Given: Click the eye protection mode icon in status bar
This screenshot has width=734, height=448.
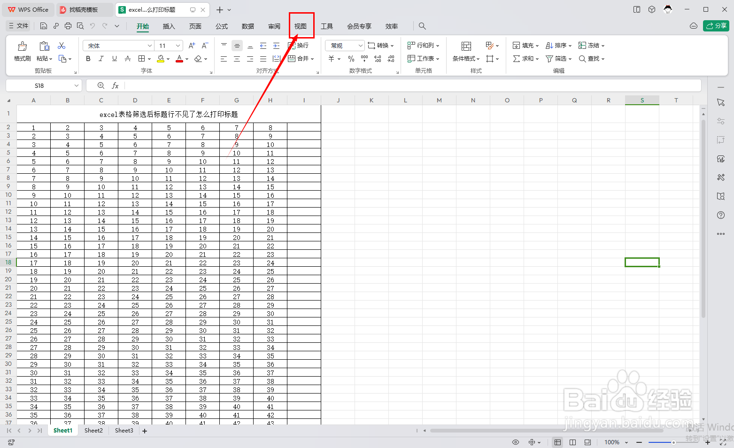Looking at the screenshot, I should pos(516,442).
